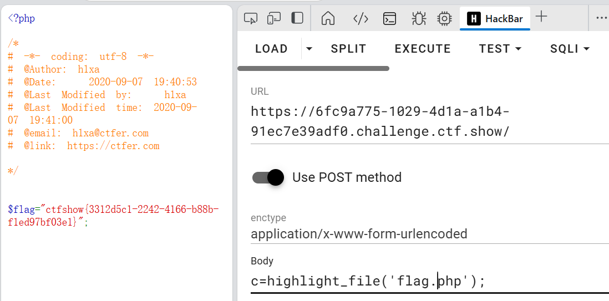Open the Welcome home icon tab
609x301 pixels.
pyautogui.click(x=328, y=18)
